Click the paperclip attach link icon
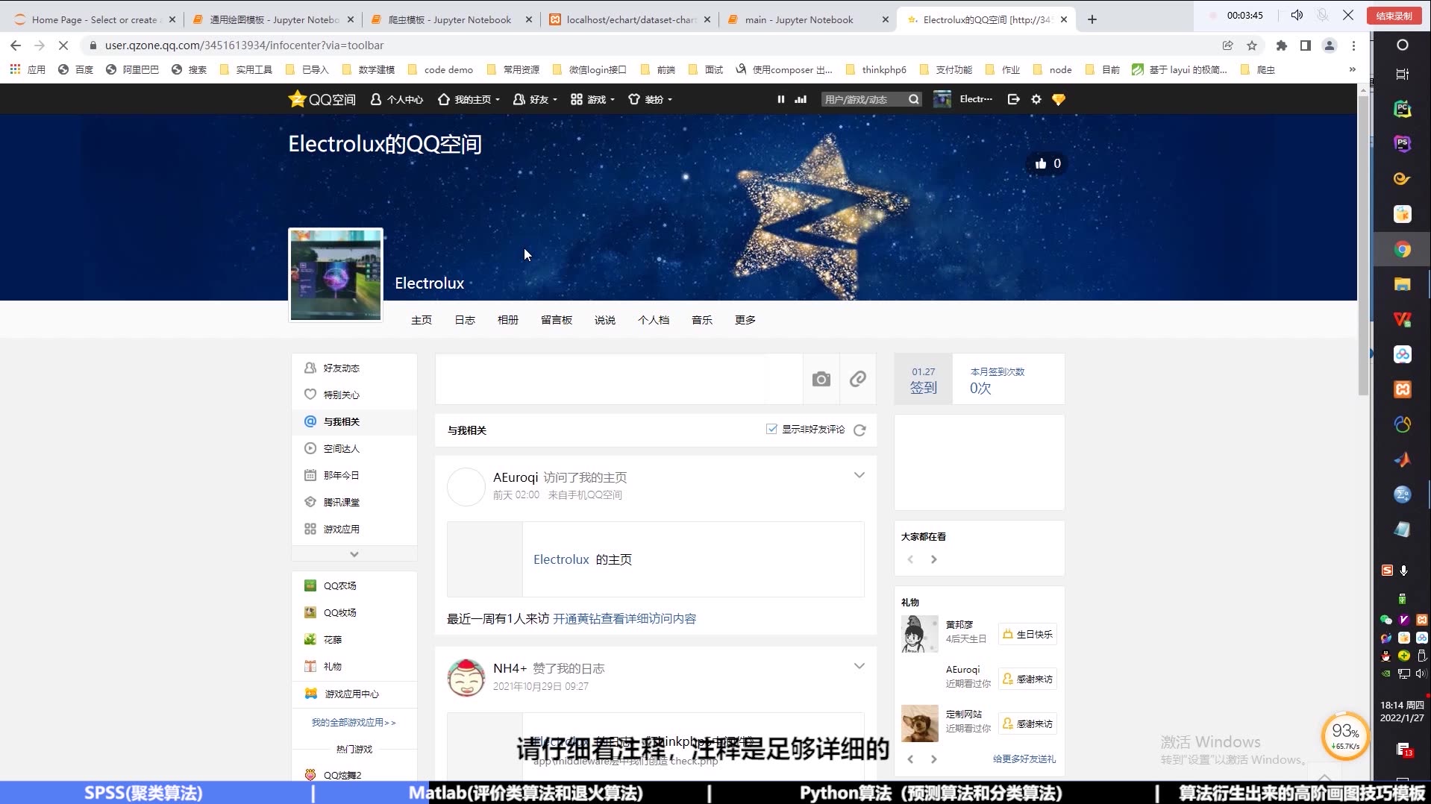Image resolution: width=1431 pixels, height=804 pixels. (x=858, y=380)
